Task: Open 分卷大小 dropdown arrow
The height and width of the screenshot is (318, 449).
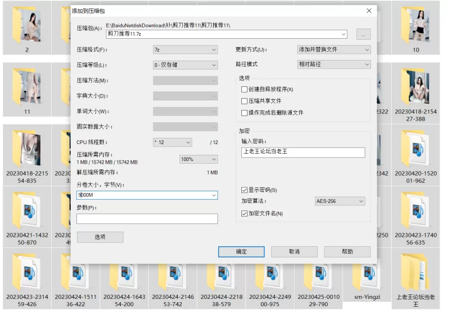Action: (x=214, y=195)
